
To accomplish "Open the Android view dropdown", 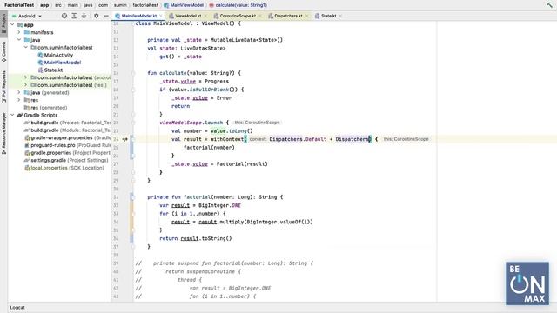I will coord(27,16).
